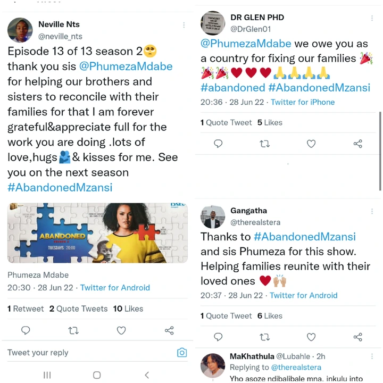Retweet DR GLEN PHD's tweet
Image resolution: width=383 pixels, height=383 pixels.
(x=264, y=144)
